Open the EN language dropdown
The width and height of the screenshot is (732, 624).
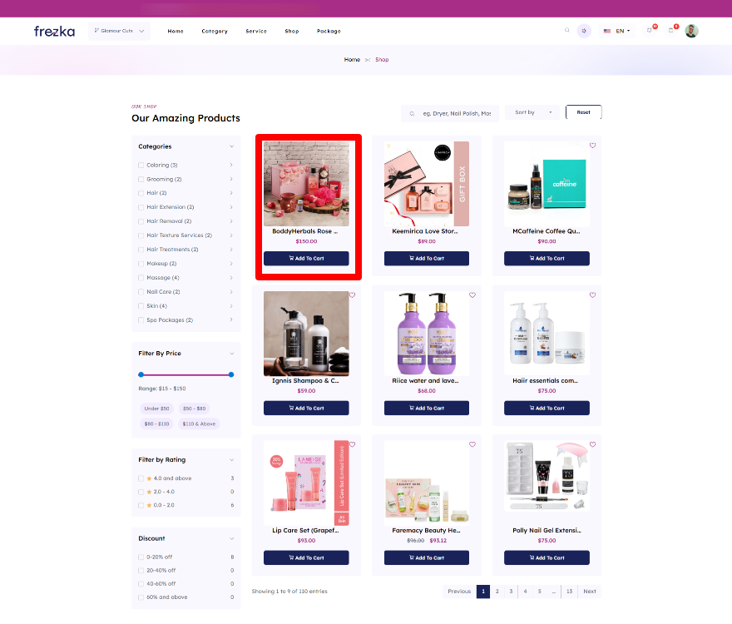[x=617, y=31]
